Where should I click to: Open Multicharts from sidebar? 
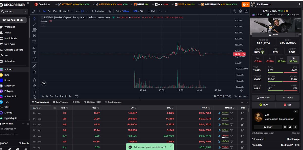coord(11,38)
